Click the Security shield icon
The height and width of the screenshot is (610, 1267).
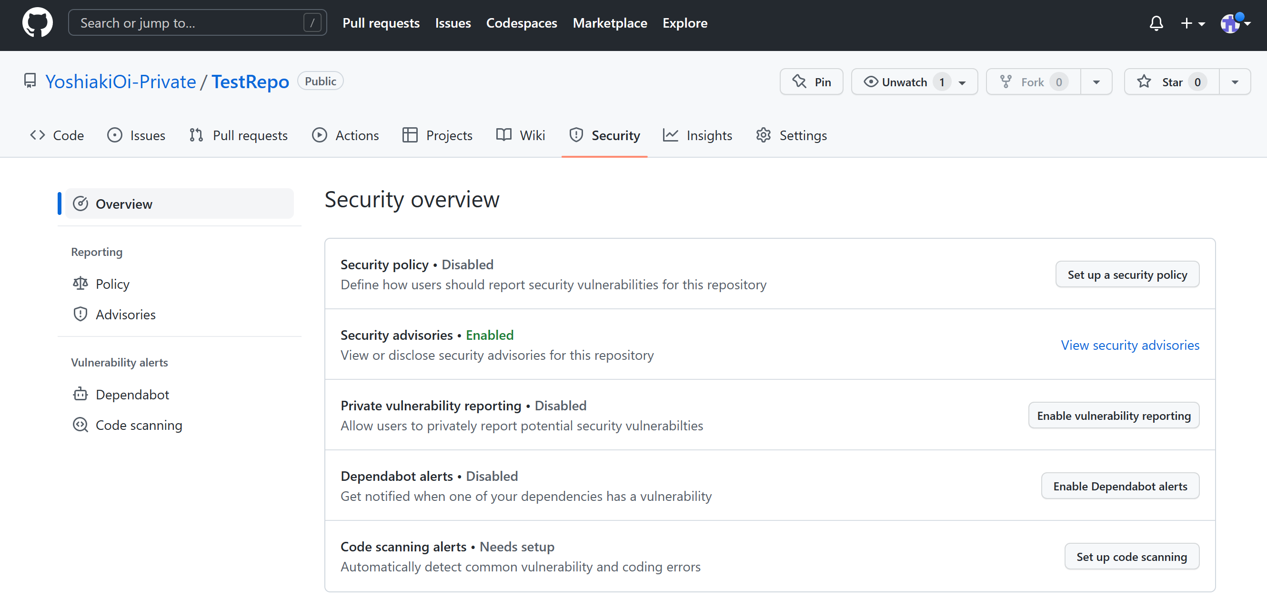[576, 135]
